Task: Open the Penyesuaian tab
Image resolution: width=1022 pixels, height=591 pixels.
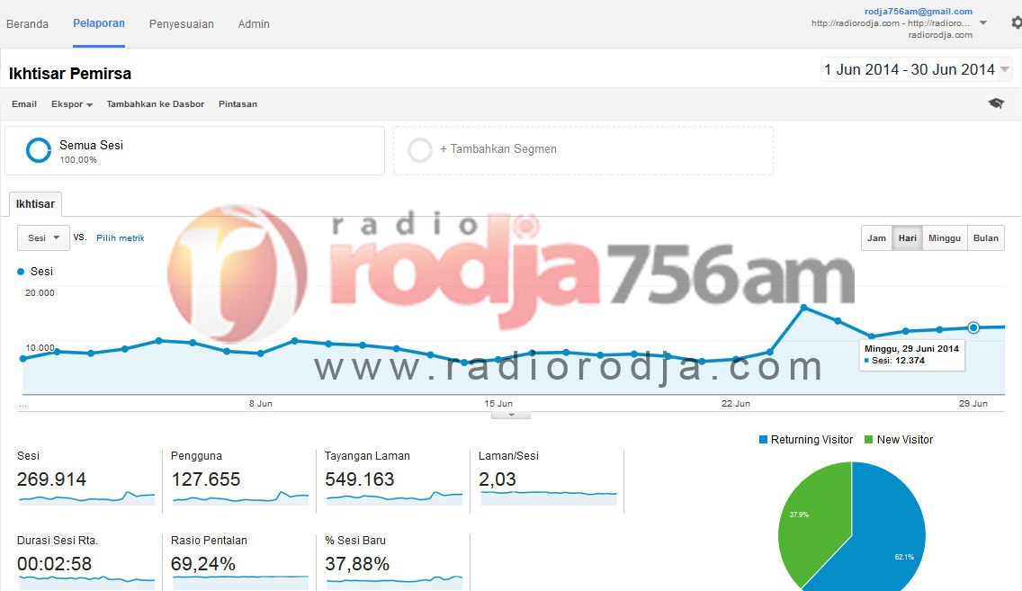Action: pyautogui.click(x=181, y=23)
